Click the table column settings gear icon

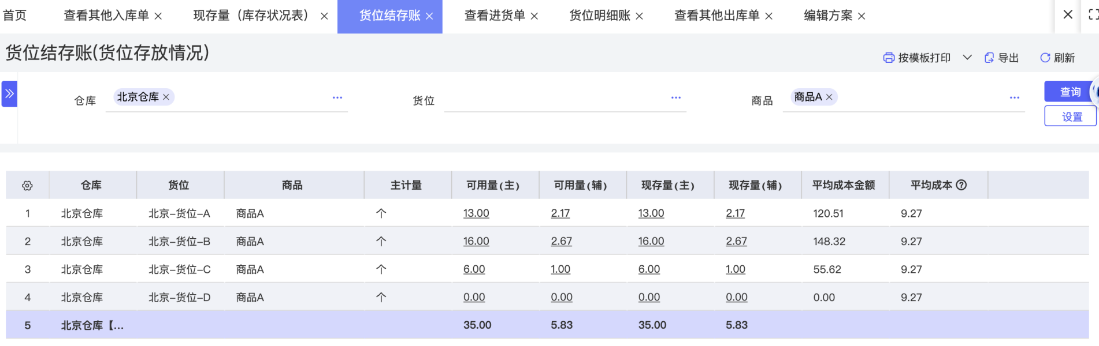(27, 186)
